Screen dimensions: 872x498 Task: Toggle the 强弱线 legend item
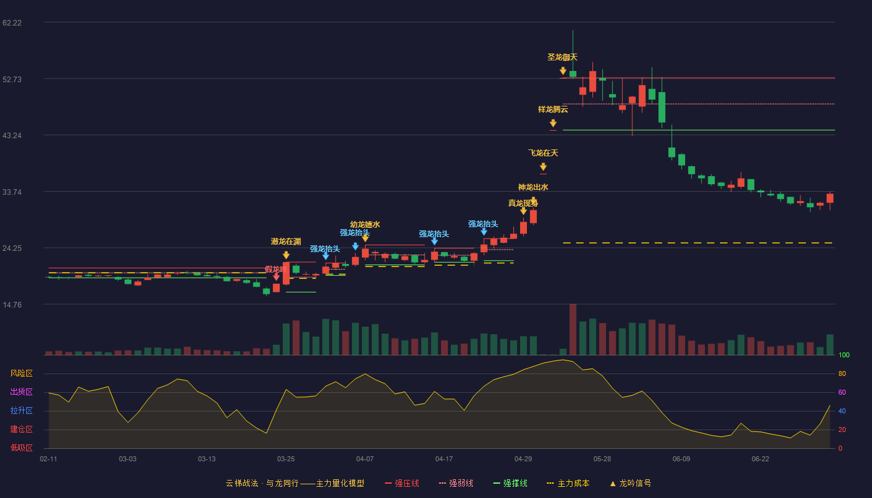pos(456,483)
